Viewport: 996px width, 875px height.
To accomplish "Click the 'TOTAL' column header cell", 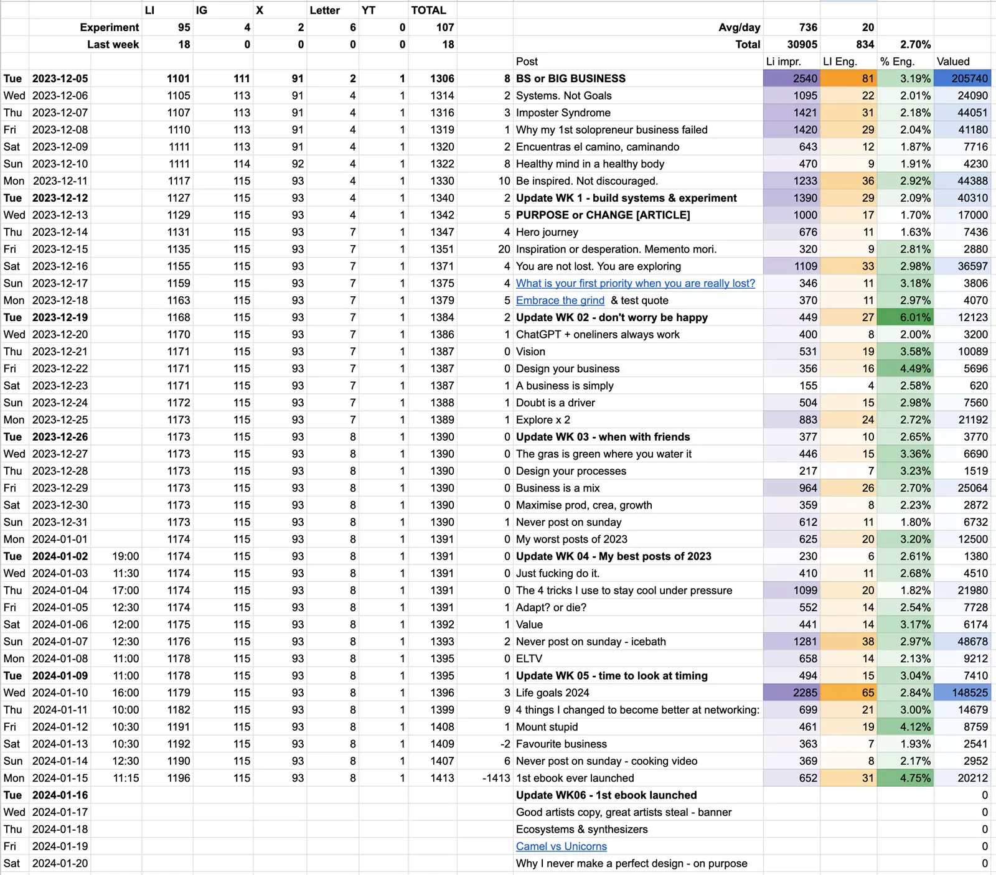I will coord(433,10).
